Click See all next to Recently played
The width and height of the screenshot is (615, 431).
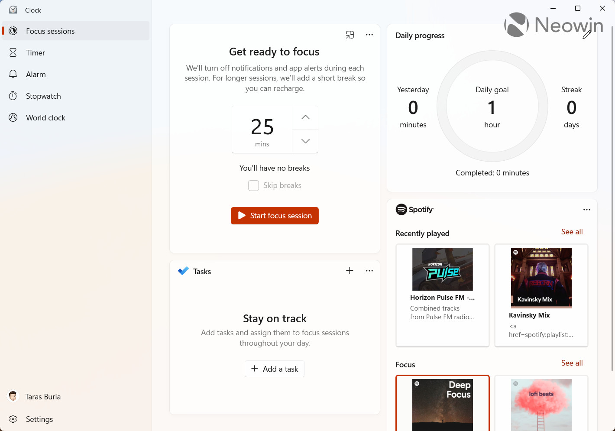click(x=572, y=232)
